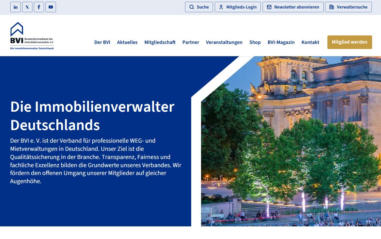Open the LinkedIn icon
This screenshot has width=381, height=239.
15,7
